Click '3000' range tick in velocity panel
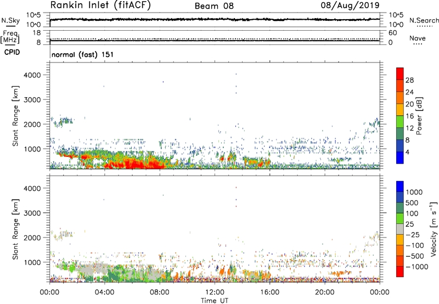The height and width of the screenshot is (304, 439). click(x=32, y=213)
